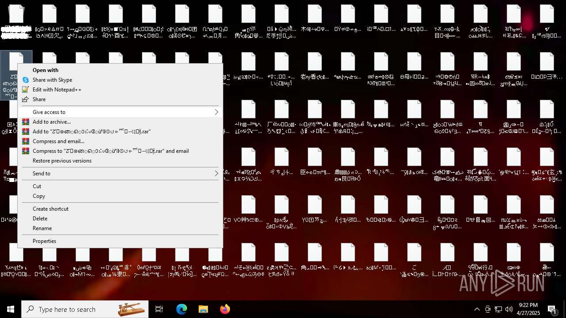Select desktop file starting with "千ち"

click(x=282, y=162)
